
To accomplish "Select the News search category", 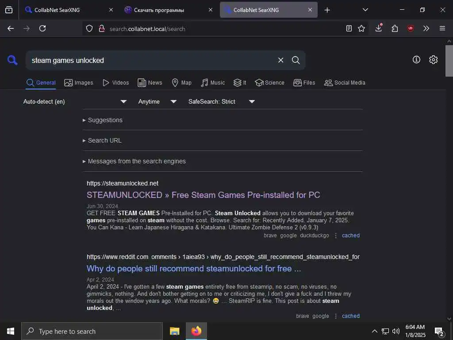I will (x=150, y=83).
